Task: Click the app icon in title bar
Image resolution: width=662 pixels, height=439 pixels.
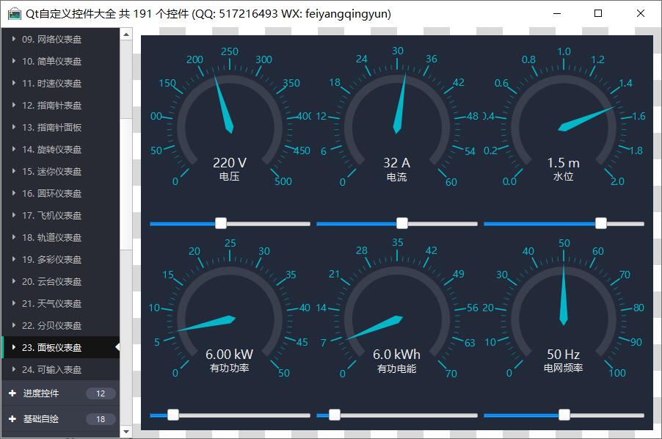Action: click(x=14, y=14)
